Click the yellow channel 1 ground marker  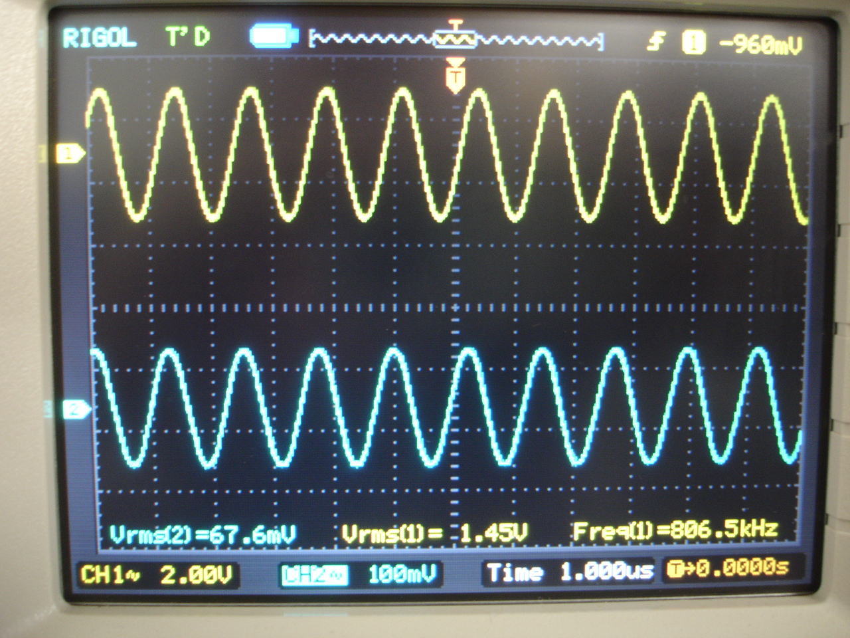pyautogui.click(x=70, y=154)
